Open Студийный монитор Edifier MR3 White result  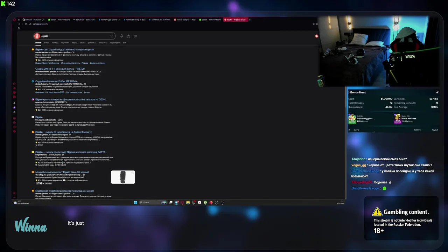[x=56, y=81]
